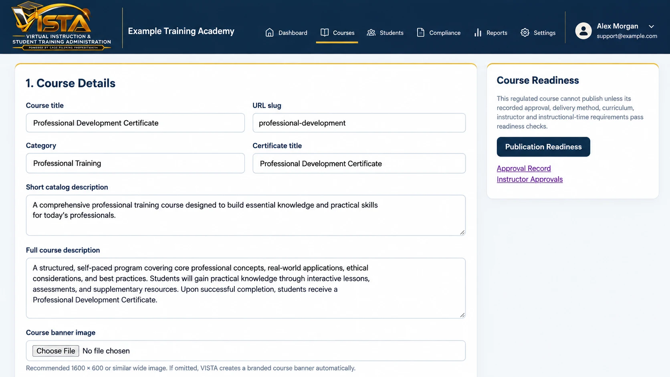Viewport: 670px width, 377px height.
Task: Click into the Certificate title field
Action: point(359,163)
